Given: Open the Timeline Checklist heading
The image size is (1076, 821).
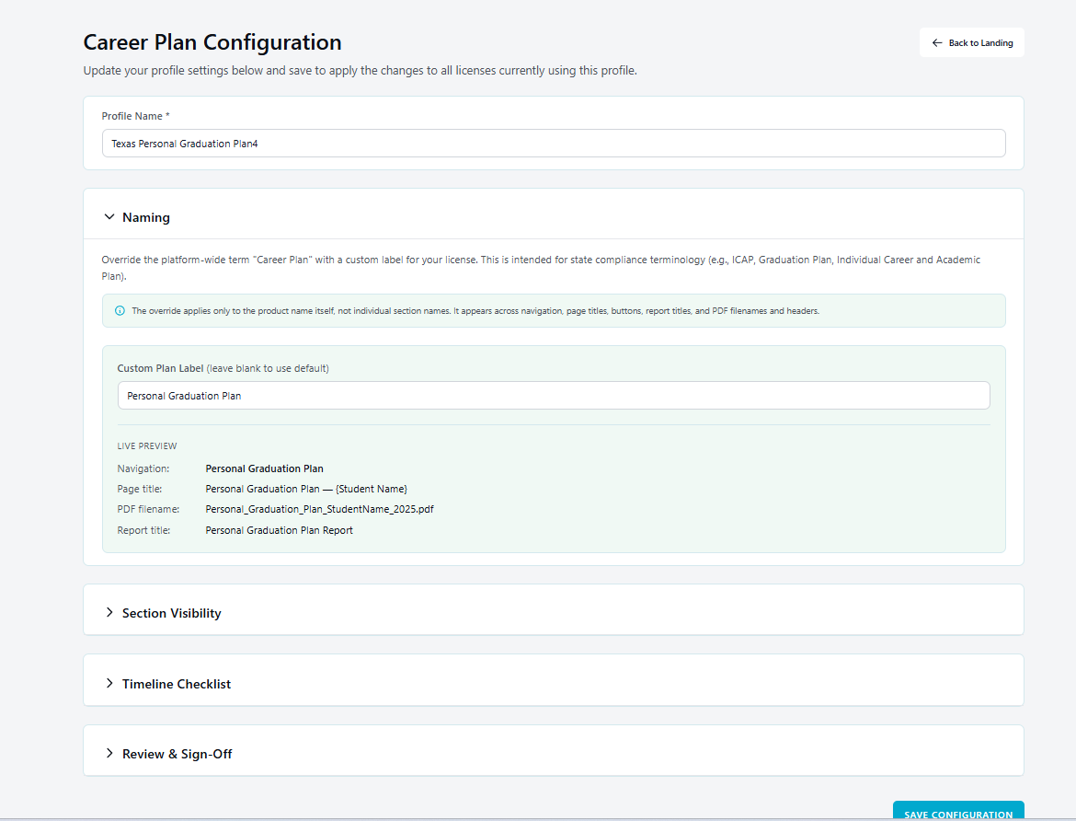Looking at the screenshot, I should click(177, 684).
